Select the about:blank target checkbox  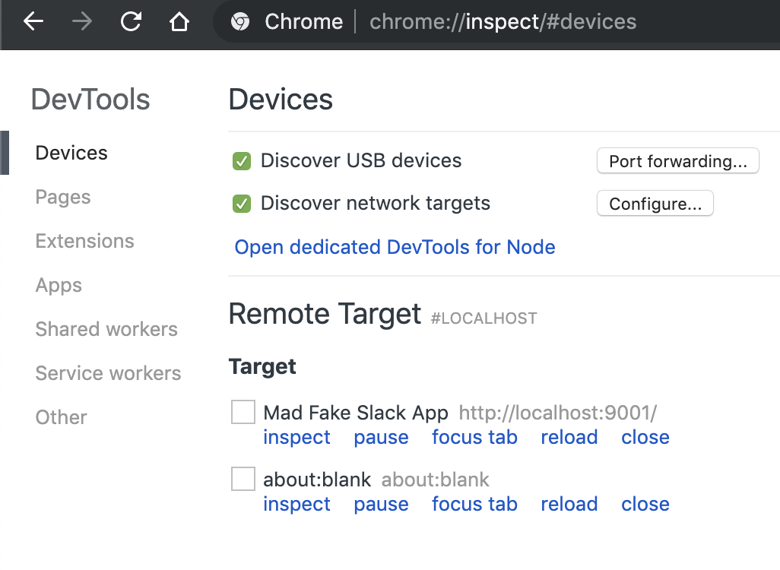pos(243,480)
